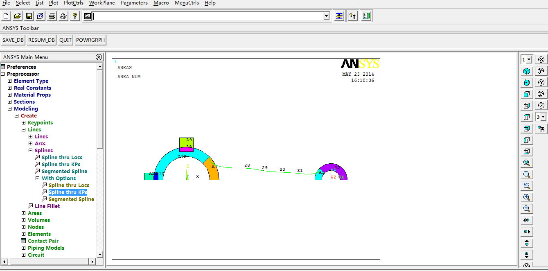
Task: Rotate about positive Z axis icon
Action: click(x=541, y=94)
